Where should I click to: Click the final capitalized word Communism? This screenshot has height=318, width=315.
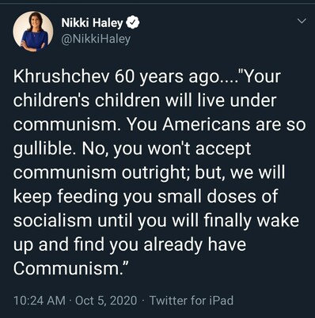(69, 269)
